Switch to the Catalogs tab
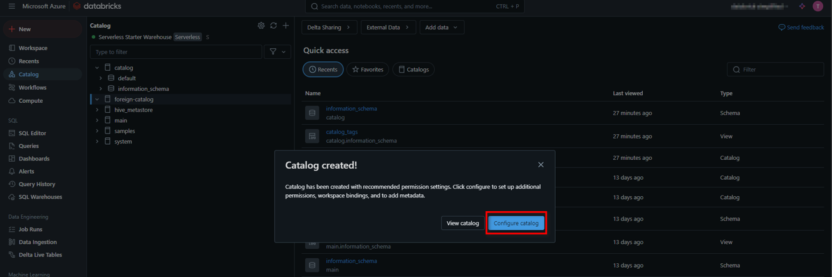Viewport: 832px width, 277px height. point(413,70)
